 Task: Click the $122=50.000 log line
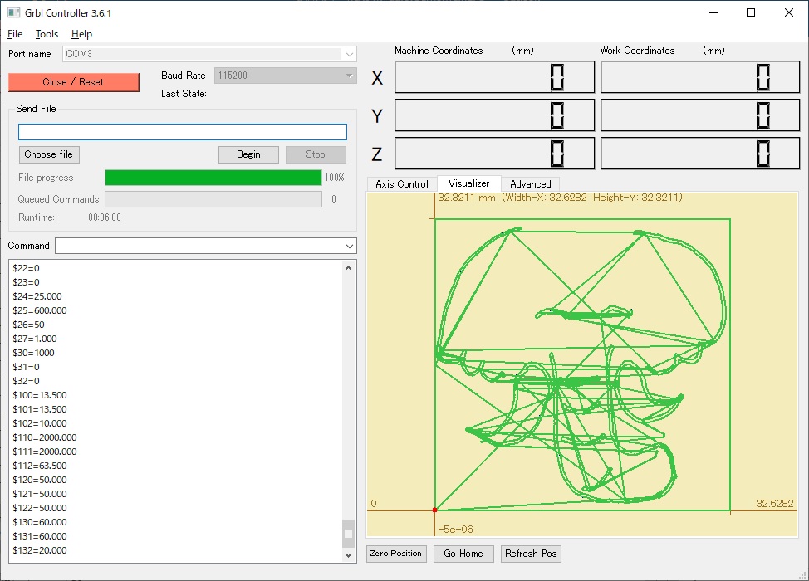click(40, 508)
